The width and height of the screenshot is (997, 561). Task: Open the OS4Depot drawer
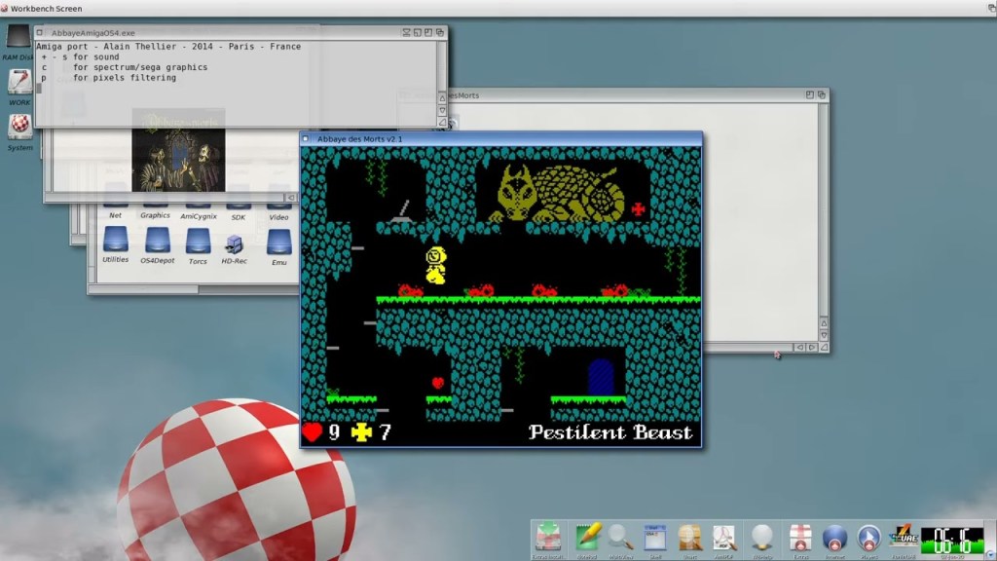[x=158, y=240]
